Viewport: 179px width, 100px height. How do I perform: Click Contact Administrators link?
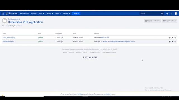(109, 52)
